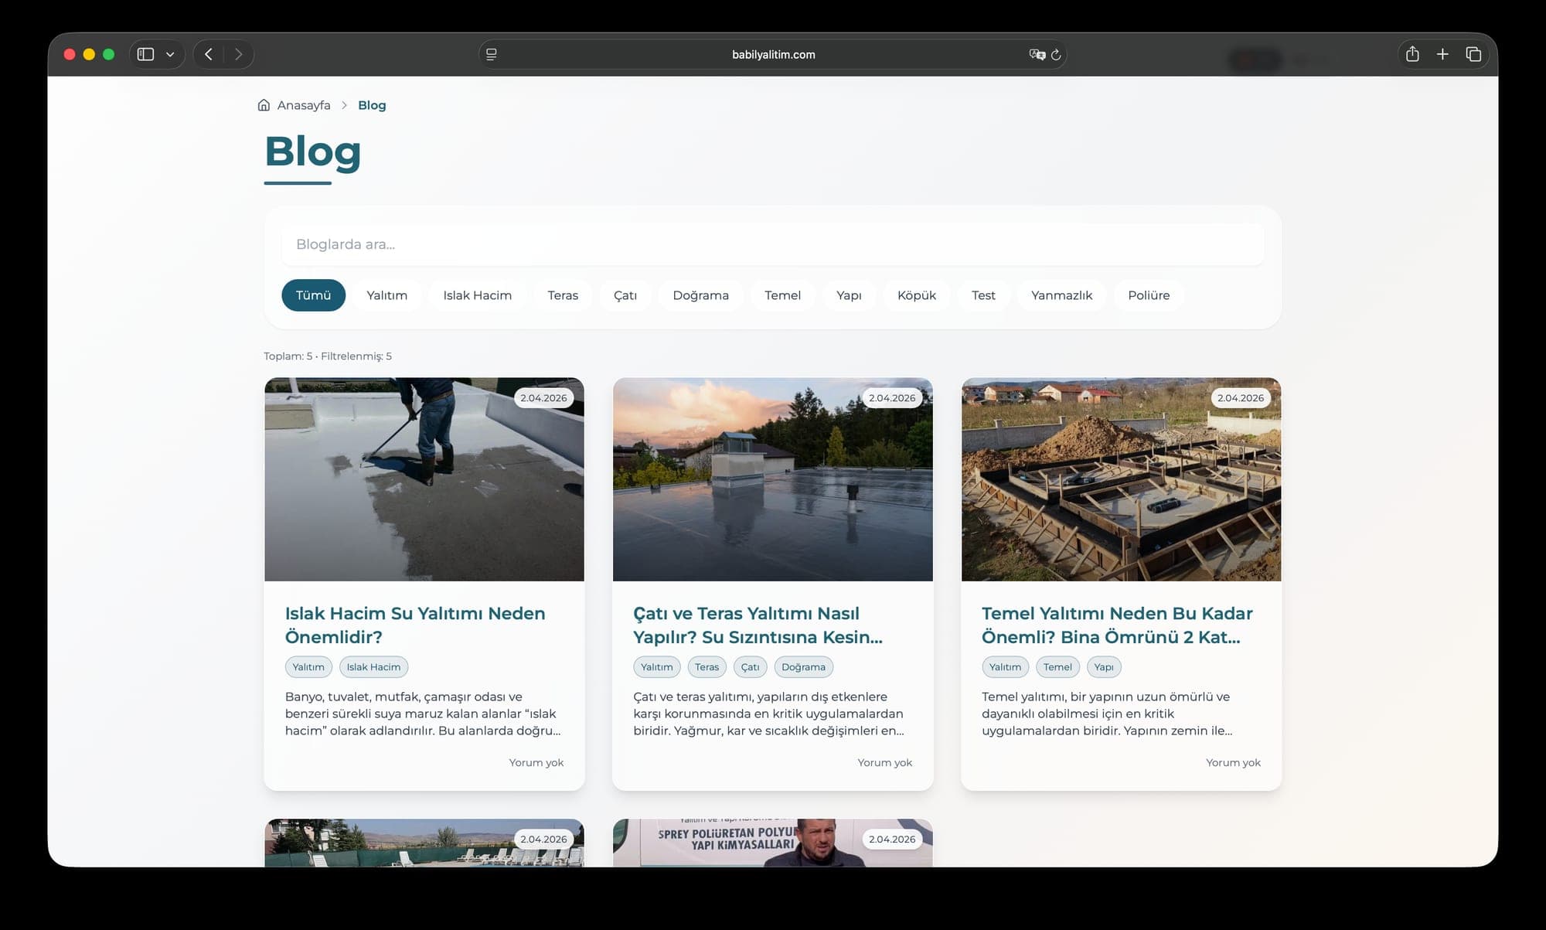1546x930 pixels.
Task: Click the Blog page heading
Action: pos(313,152)
